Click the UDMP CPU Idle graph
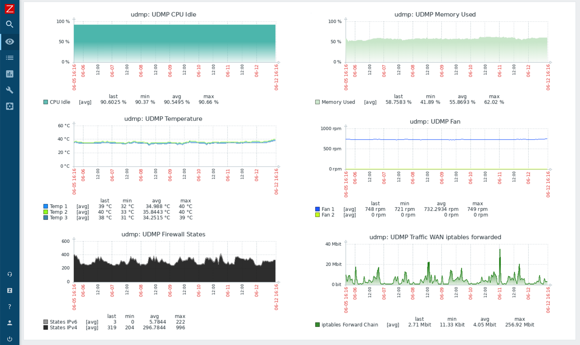580x345 pixels. coord(174,43)
